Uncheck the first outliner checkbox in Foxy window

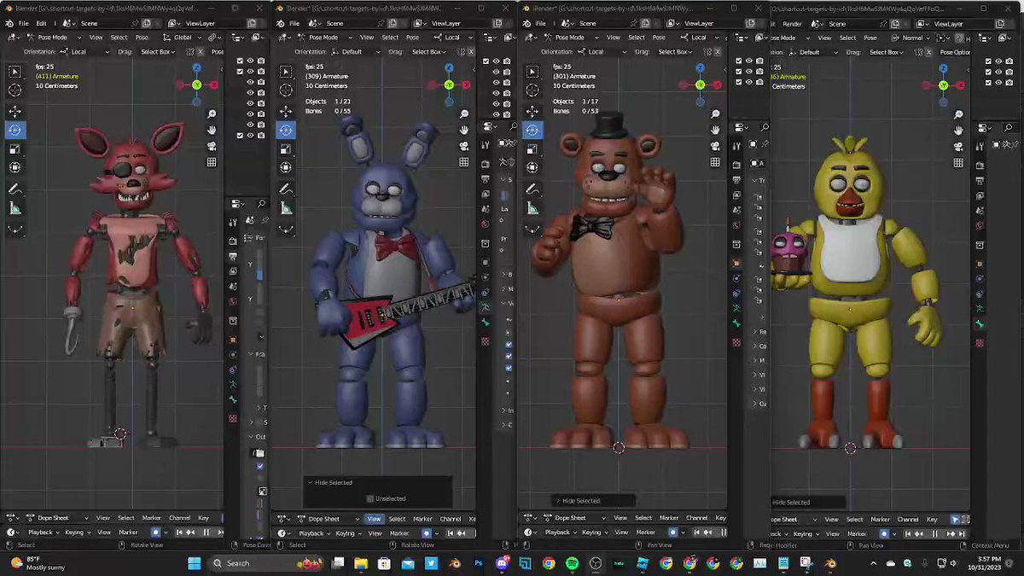(240, 61)
